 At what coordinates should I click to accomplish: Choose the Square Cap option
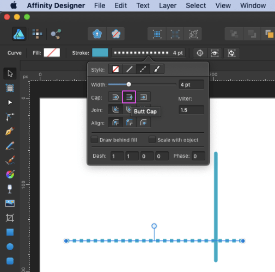click(143, 97)
